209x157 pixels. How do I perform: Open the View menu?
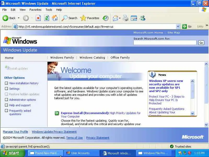click(x=22, y=10)
